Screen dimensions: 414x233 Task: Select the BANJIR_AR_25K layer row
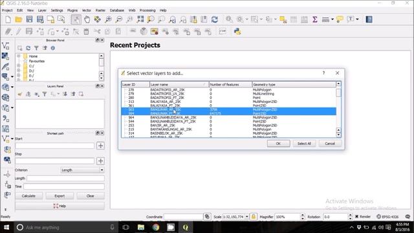[228, 125]
